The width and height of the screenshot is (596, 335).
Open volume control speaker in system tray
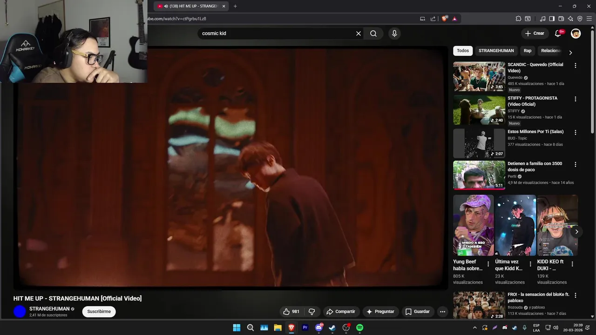tap(556, 328)
